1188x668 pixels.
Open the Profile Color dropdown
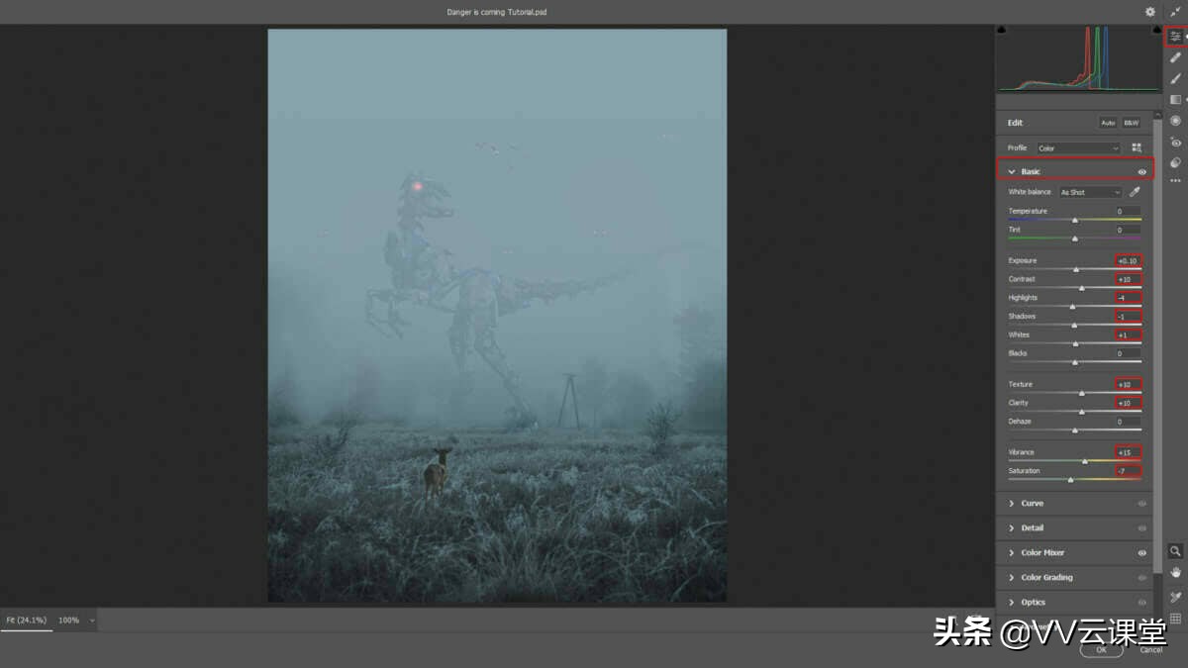click(x=1077, y=146)
